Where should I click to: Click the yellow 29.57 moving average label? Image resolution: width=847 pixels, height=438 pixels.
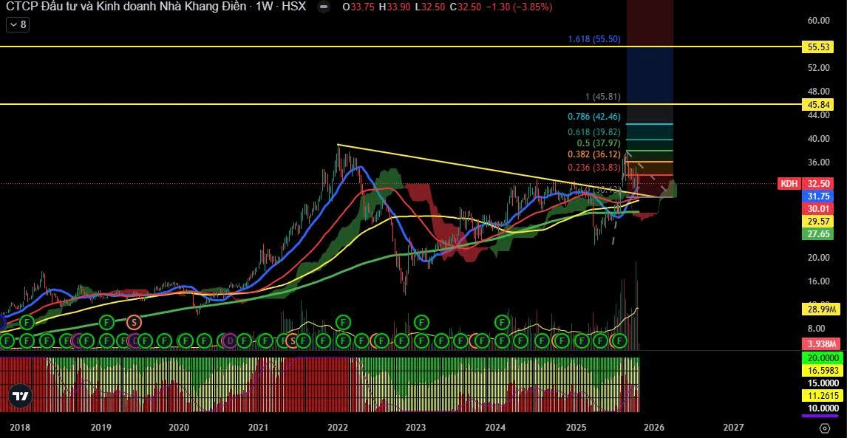[817, 222]
